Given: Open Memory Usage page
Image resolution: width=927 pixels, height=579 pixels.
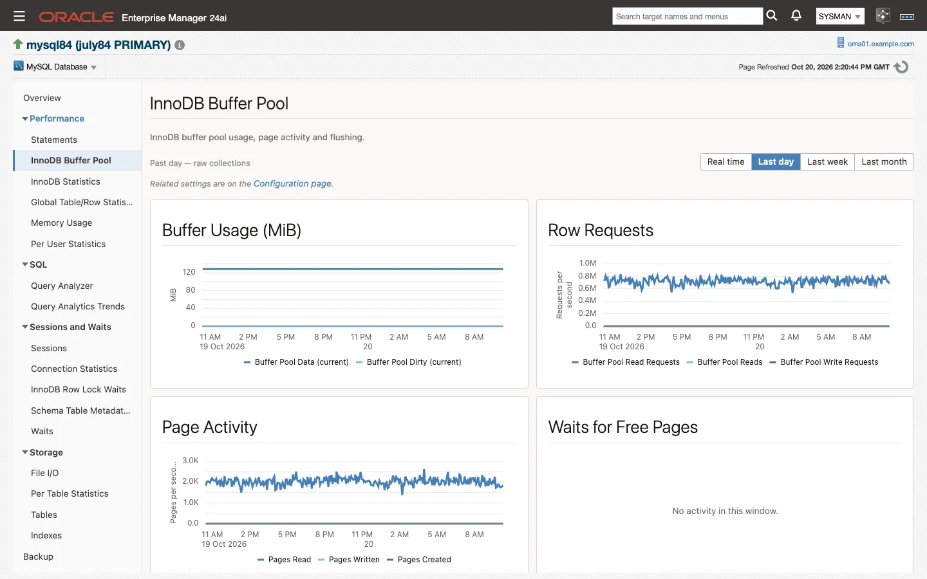Looking at the screenshot, I should (x=61, y=223).
